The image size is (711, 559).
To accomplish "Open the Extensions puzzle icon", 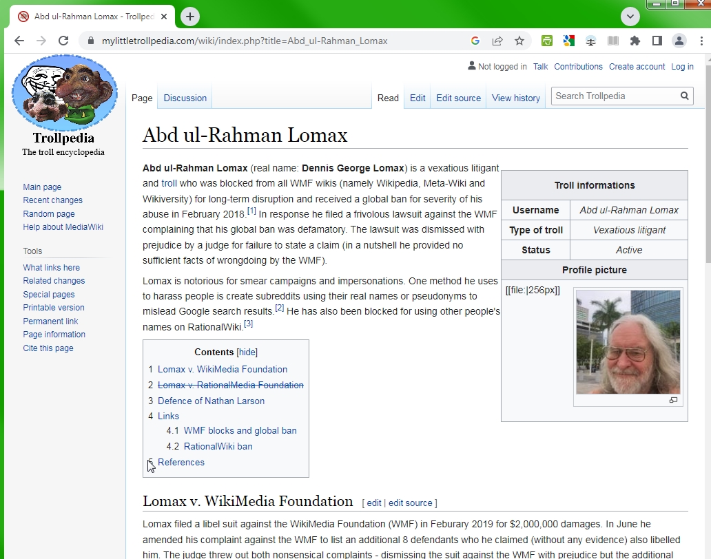I will (x=635, y=41).
